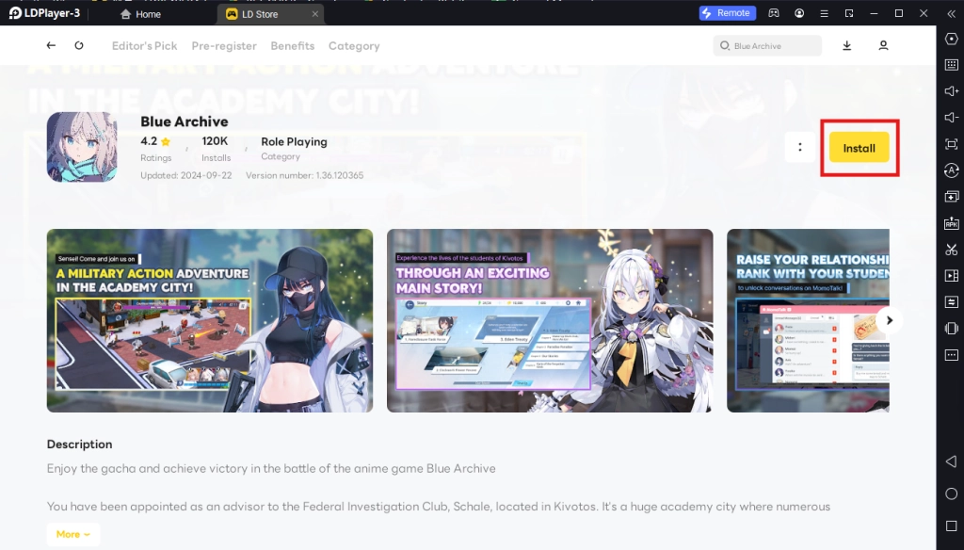Click the Android home circle button

pyautogui.click(x=951, y=493)
